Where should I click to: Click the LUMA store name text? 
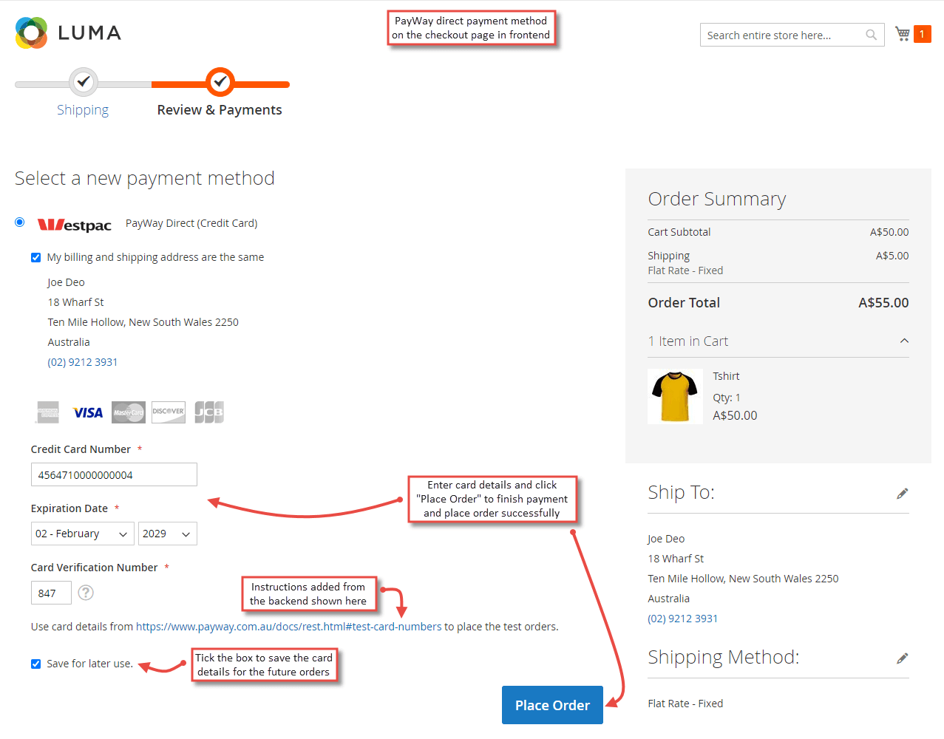[89, 33]
